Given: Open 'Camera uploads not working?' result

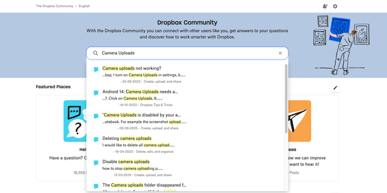Looking at the screenshot, I should (x=132, y=69).
